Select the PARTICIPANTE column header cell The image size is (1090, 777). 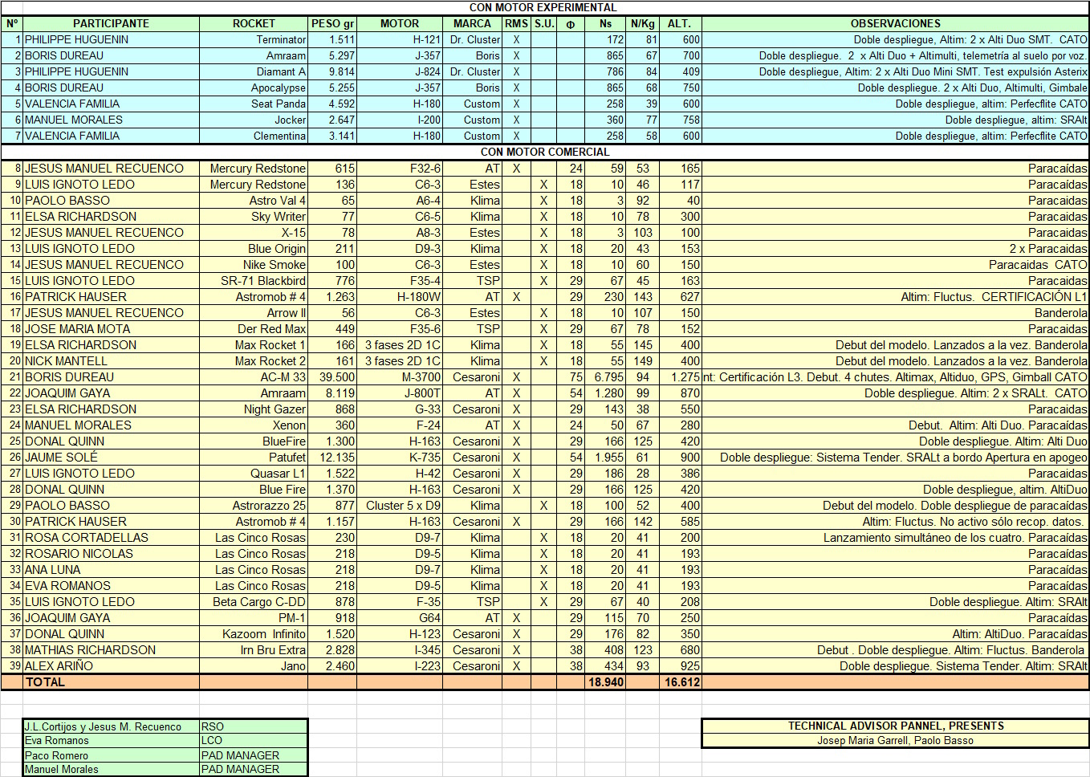(x=111, y=23)
